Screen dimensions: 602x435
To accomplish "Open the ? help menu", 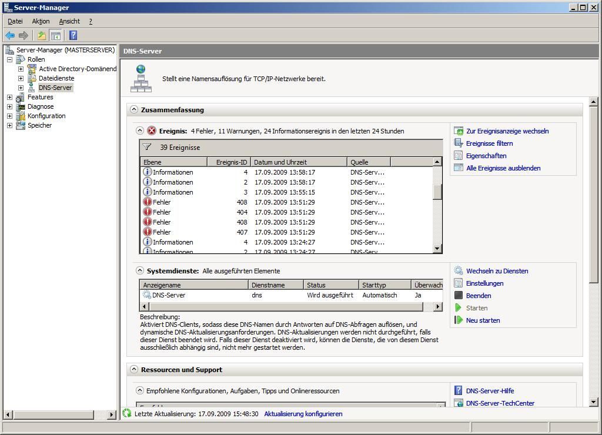I will [91, 21].
